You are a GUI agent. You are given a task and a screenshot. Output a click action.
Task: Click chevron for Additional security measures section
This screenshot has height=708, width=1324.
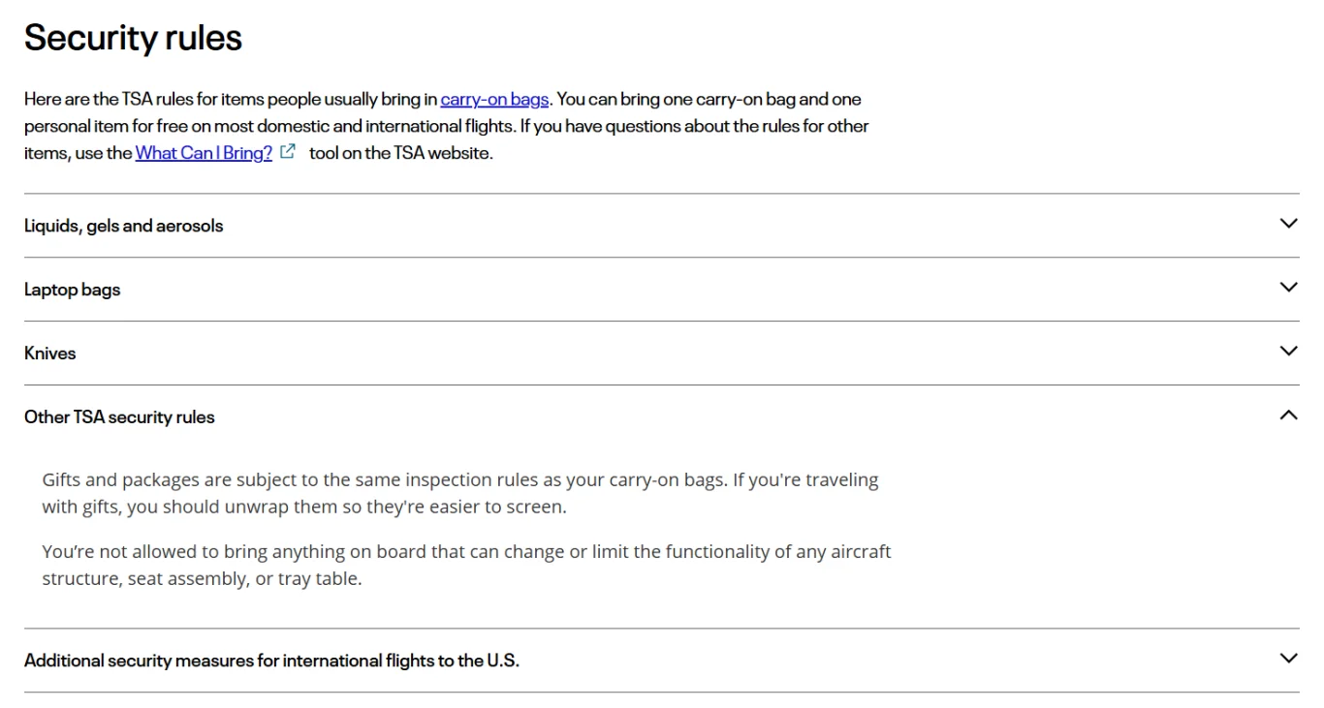tap(1288, 659)
